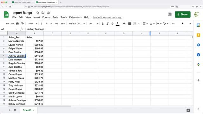The width and height of the screenshot is (203, 114).
Task: Open the View menu
Action: pyautogui.click(x=28, y=17)
